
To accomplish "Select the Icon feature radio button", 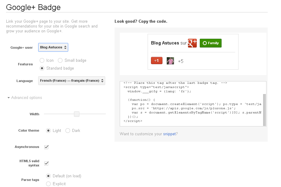I will coord(42,61).
